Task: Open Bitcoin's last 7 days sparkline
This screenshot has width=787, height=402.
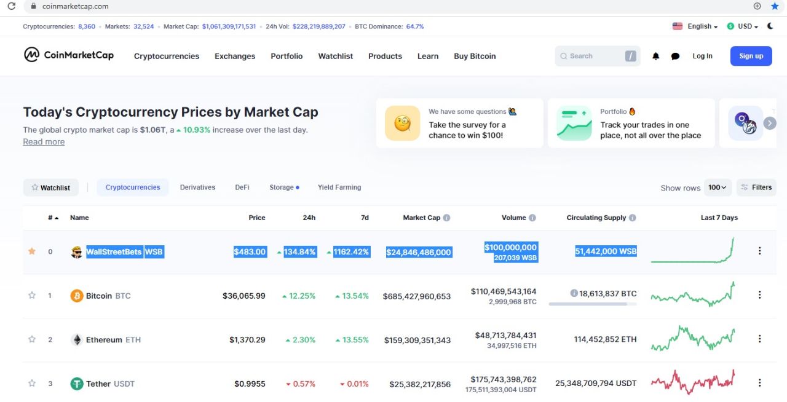Action: point(693,294)
